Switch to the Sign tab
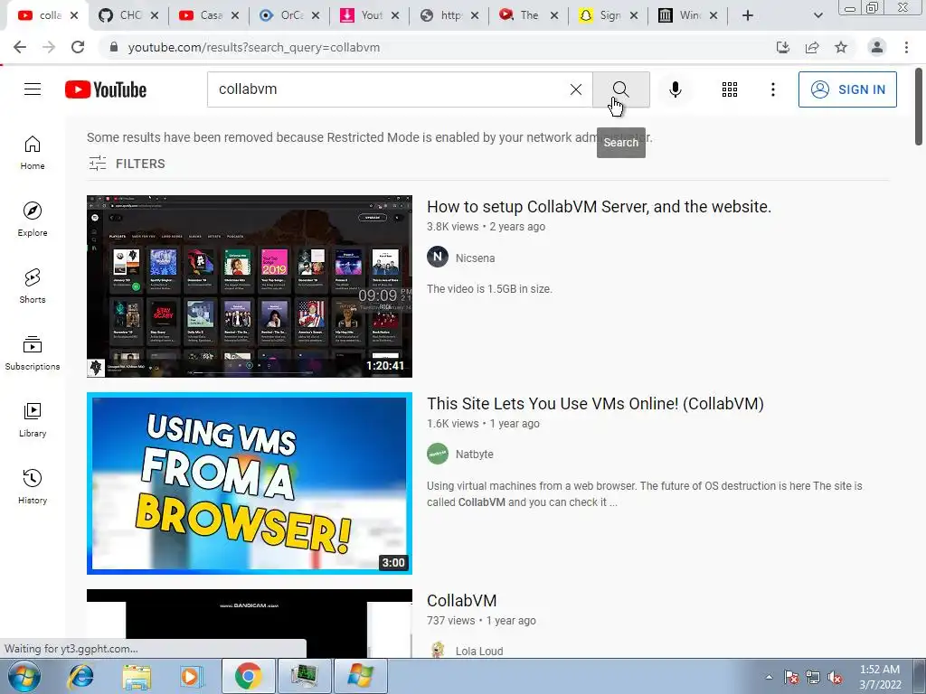Screen dimensions: 926x694 tap(609, 15)
